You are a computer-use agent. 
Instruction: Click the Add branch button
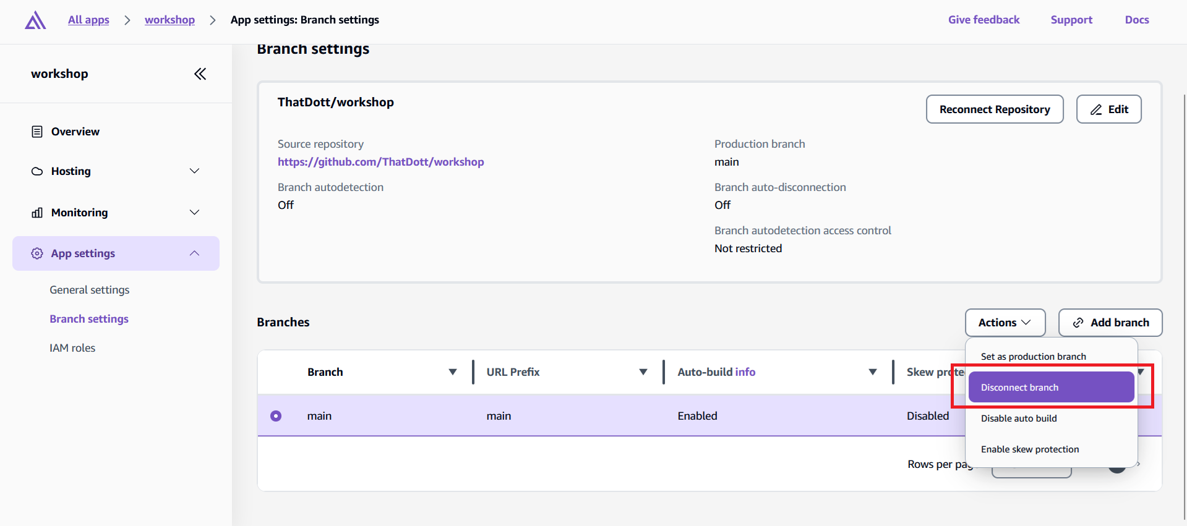(1110, 323)
